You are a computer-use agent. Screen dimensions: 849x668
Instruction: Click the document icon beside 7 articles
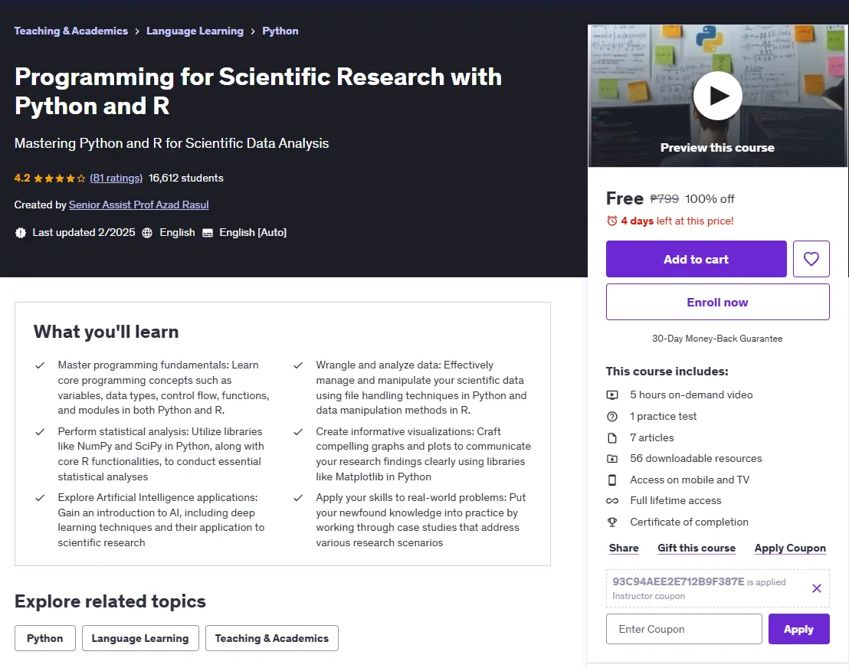[x=611, y=437]
